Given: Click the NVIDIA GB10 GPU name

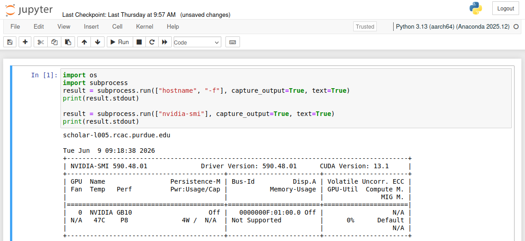Looking at the screenshot, I should tap(111, 212).
